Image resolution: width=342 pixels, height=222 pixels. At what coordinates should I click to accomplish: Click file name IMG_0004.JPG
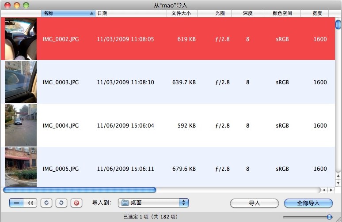[x=61, y=126]
